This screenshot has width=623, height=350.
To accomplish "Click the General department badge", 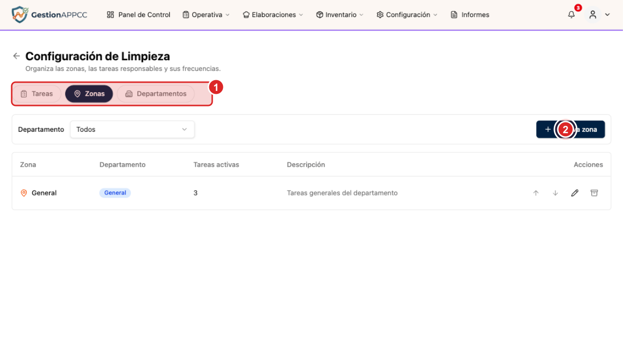I will point(115,193).
